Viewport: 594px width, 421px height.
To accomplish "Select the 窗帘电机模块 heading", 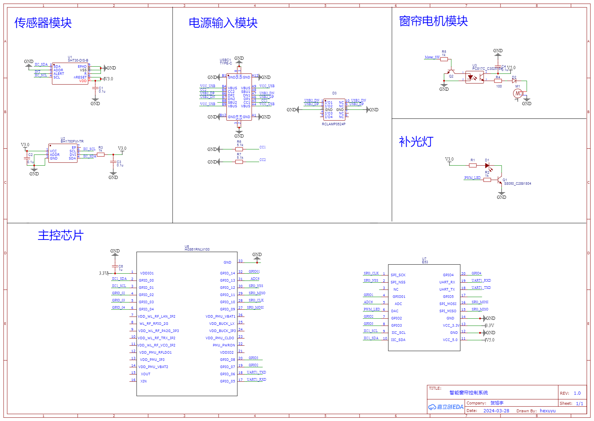I will [x=434, y=21].
